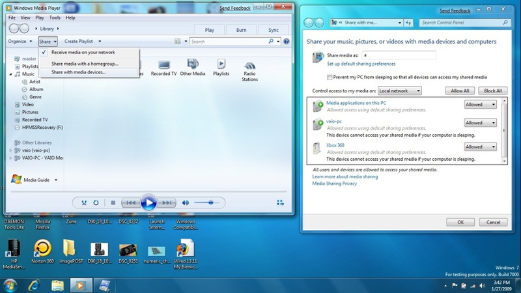Viewport: 521px width, 293px height.
Task: Start playback with the Play button
Action: coord(148,202)
